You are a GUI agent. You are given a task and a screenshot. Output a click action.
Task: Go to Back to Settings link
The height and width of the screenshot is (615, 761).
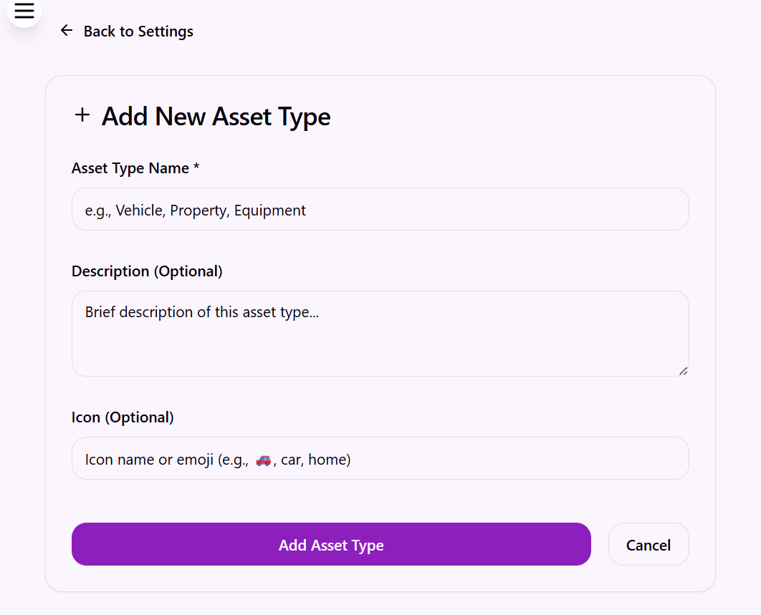[x=127, y=31]
